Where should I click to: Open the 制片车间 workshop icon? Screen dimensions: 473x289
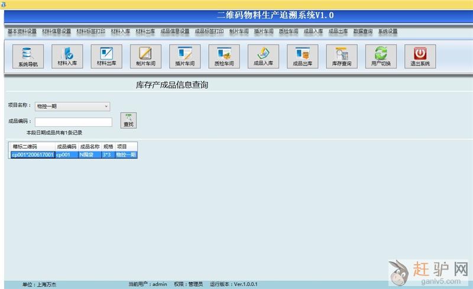(145, 57)
